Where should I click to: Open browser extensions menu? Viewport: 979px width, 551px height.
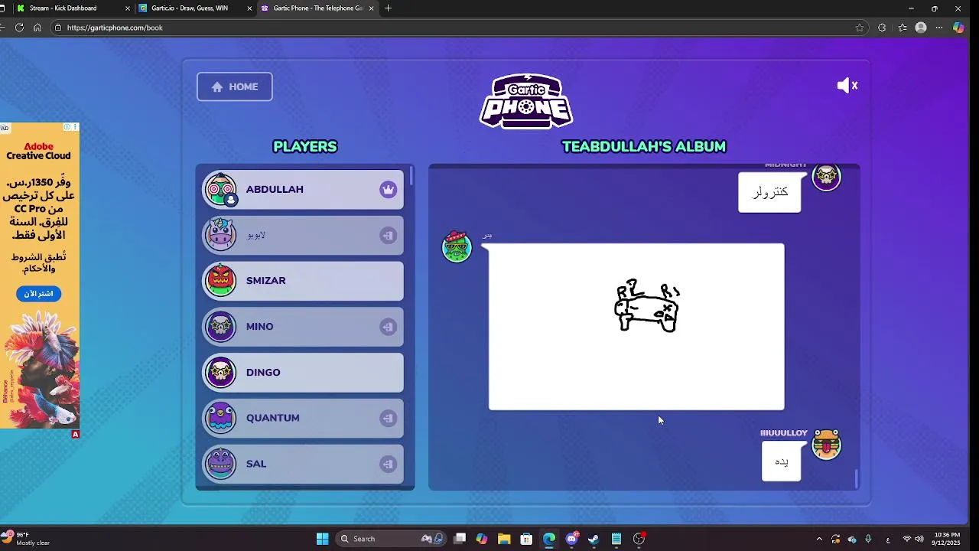point(882,28)
